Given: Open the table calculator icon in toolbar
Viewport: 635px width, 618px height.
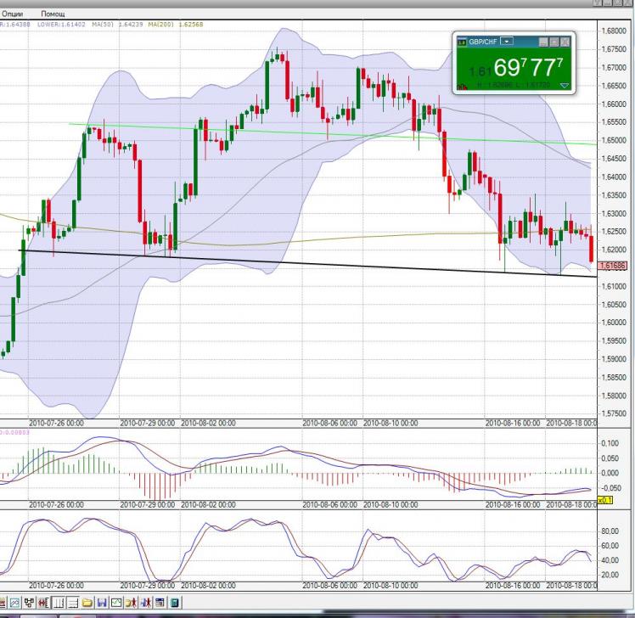Looking at the screenshot, I should 160,603.
